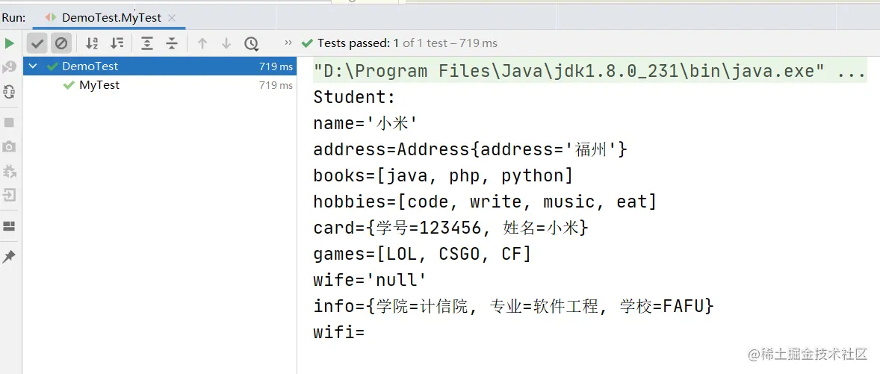Click the hobbies=[code, write, music, eat] line

point(485,202)
